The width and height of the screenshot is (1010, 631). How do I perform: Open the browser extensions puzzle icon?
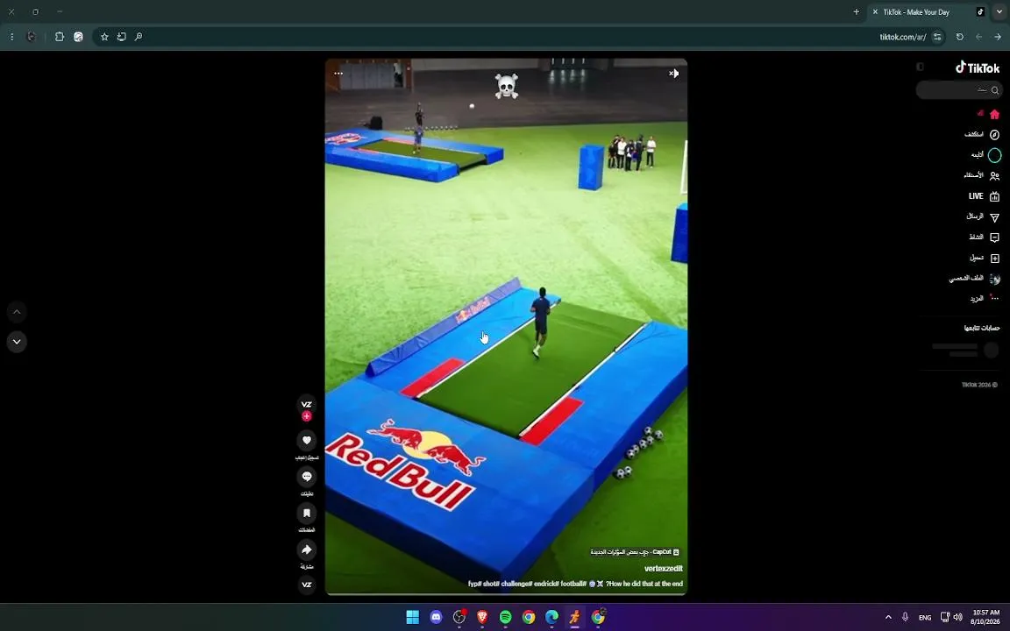coord(60,37)
